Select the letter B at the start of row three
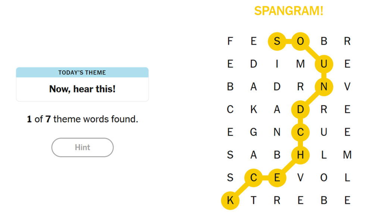 pyautogui.click(x=230, y=87)
